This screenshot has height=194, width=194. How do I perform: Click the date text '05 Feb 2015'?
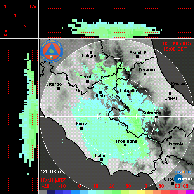[177, 43]
